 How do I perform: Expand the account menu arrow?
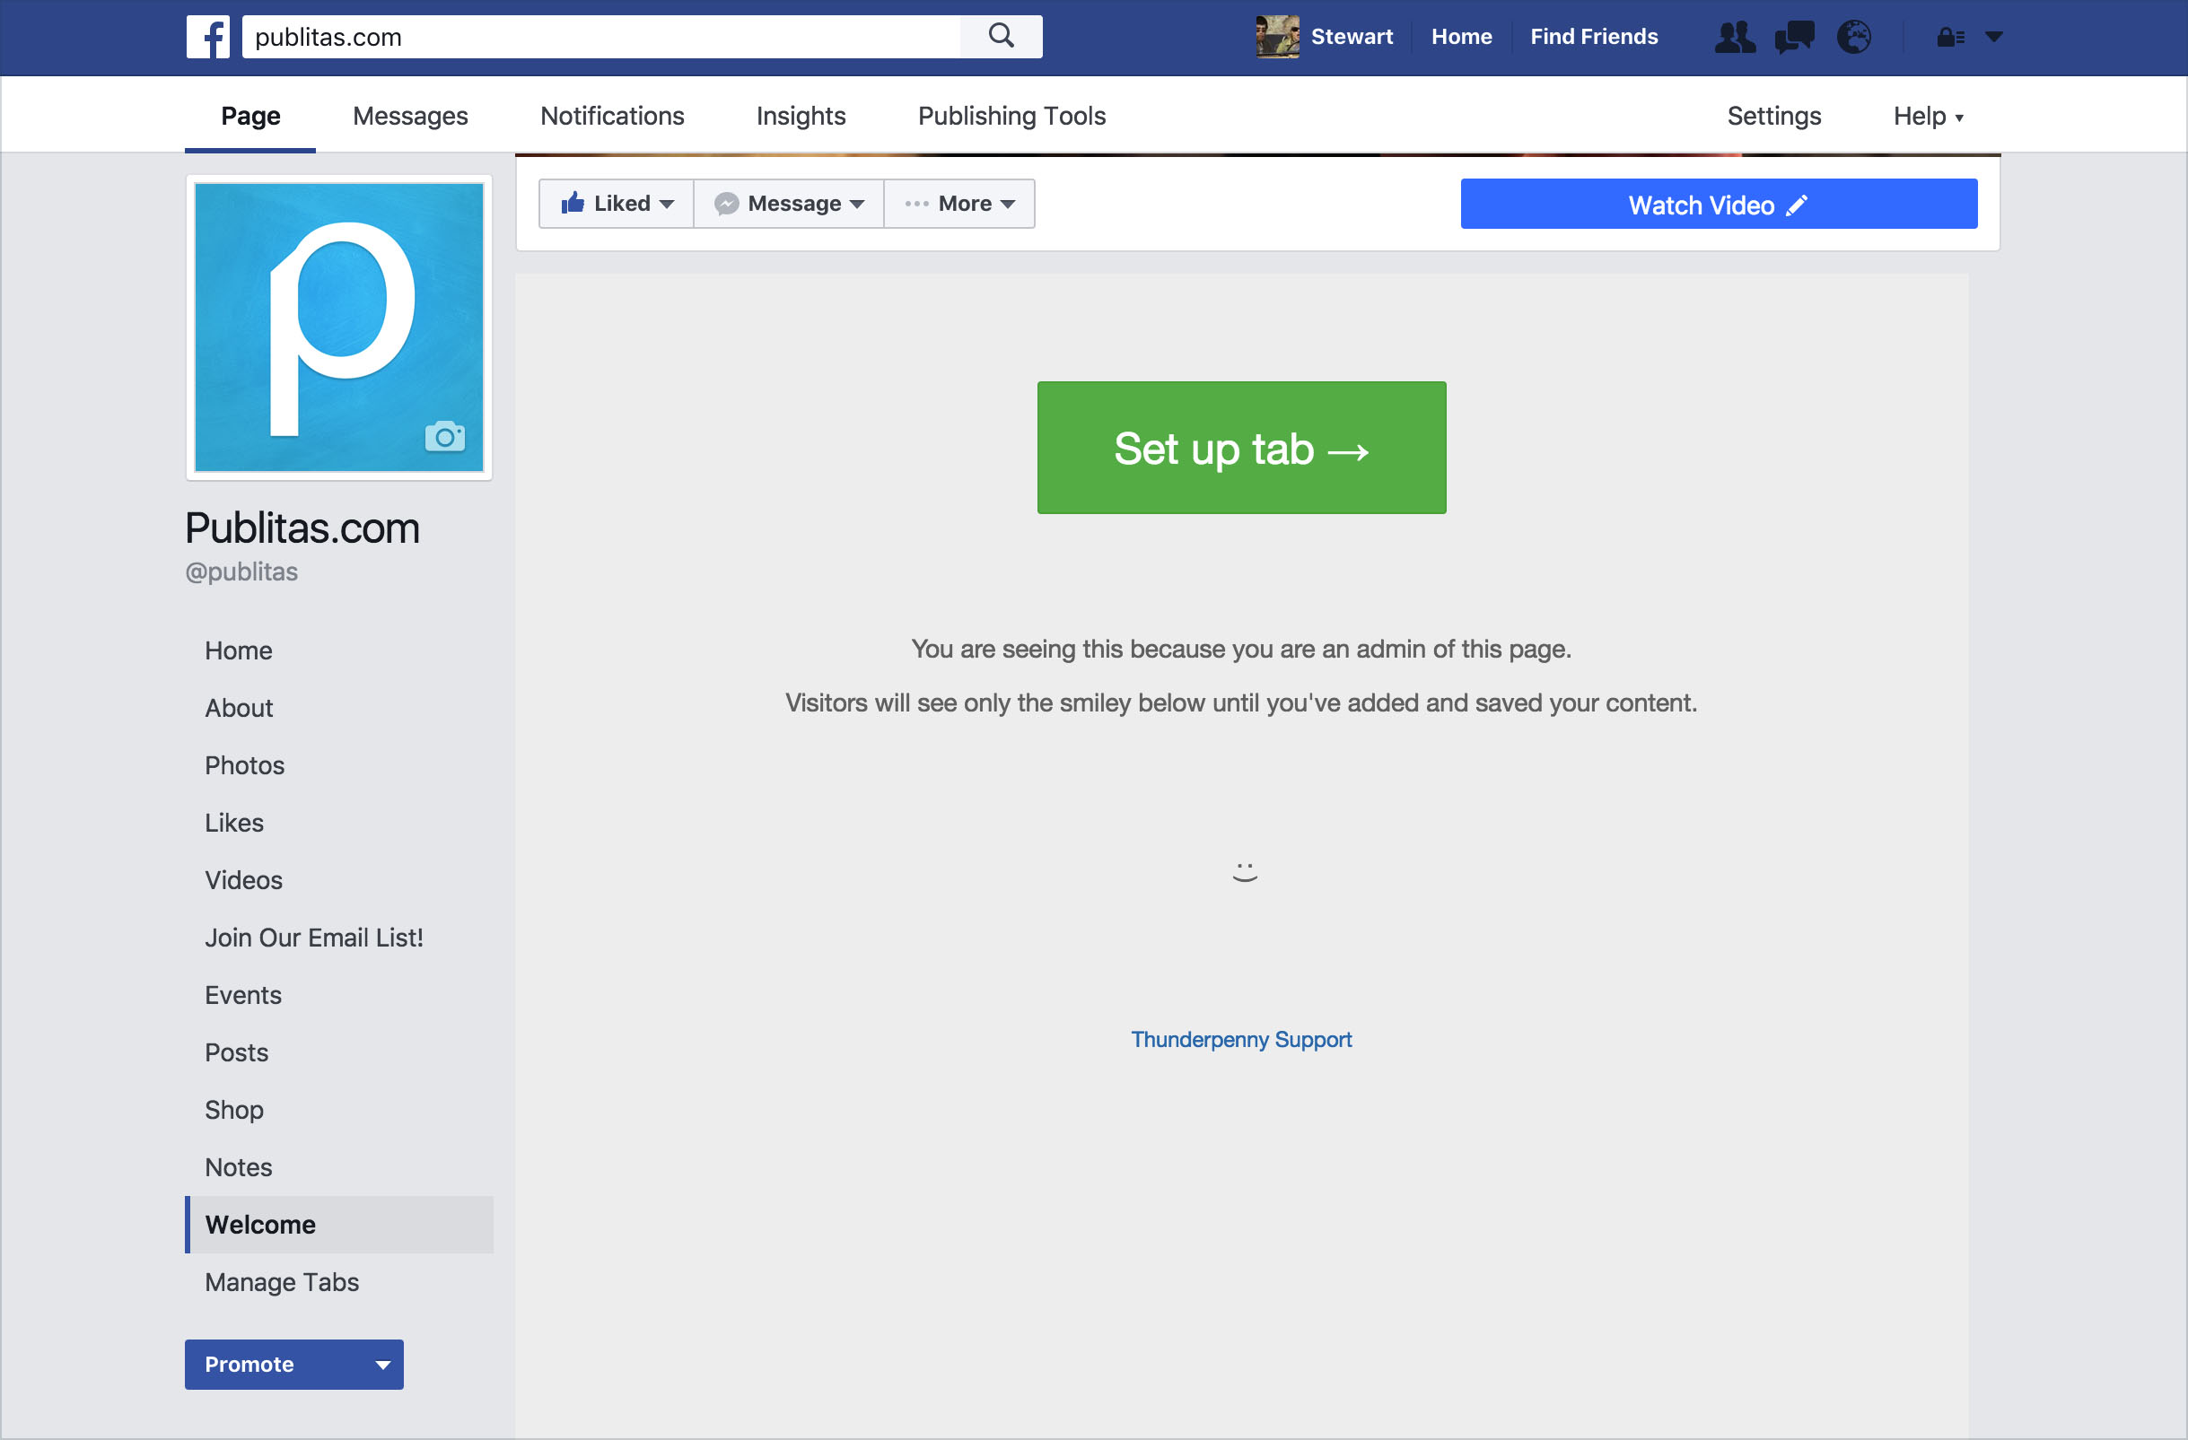point(1994,37)
